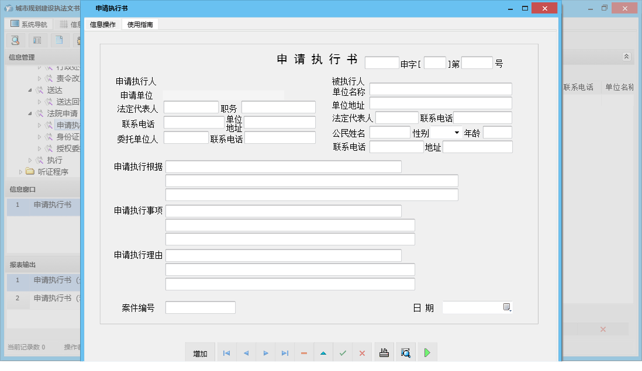Click the red X cancel-edit icon
642x371 pixels.
pyautogui.click(x=362, y=353)
